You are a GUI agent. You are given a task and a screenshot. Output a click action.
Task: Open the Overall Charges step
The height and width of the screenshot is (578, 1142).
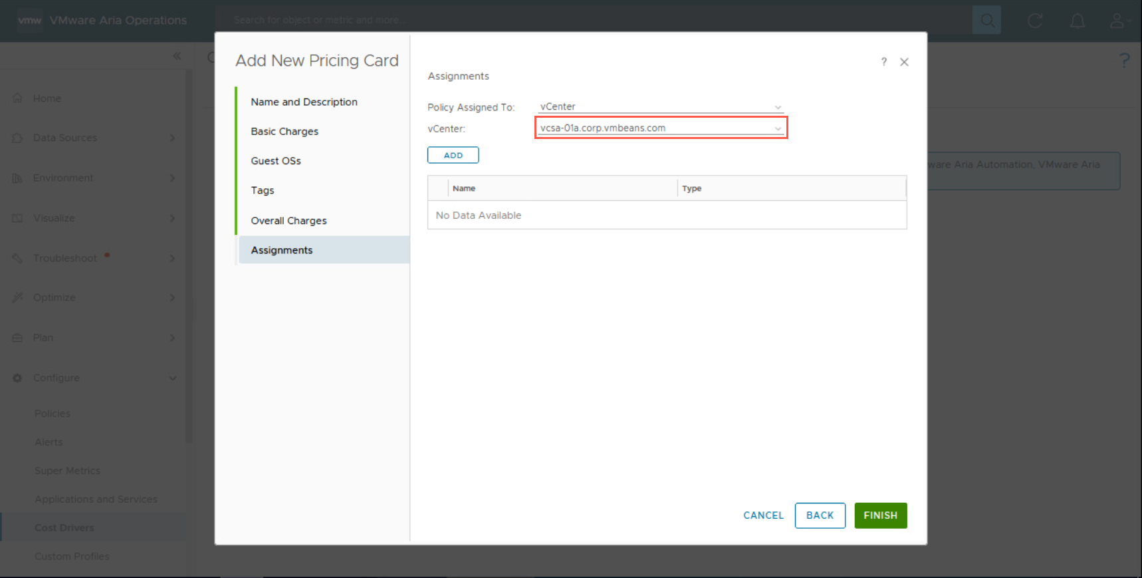click(x=288, y=221)
